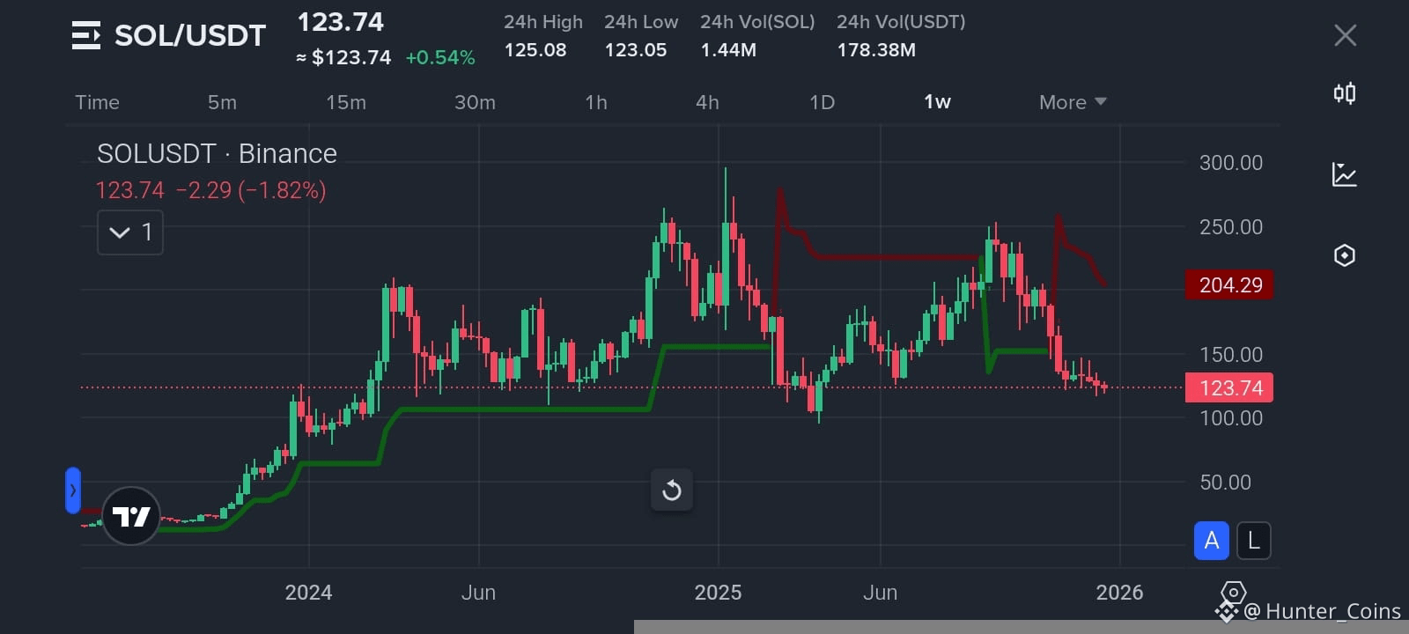Click the 2025 time axis label
1409x634 pixels.
pos(718,593)
